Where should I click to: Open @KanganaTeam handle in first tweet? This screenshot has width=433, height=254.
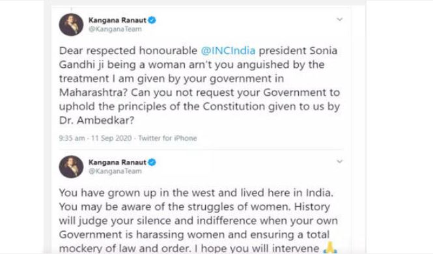coord(115,29)
